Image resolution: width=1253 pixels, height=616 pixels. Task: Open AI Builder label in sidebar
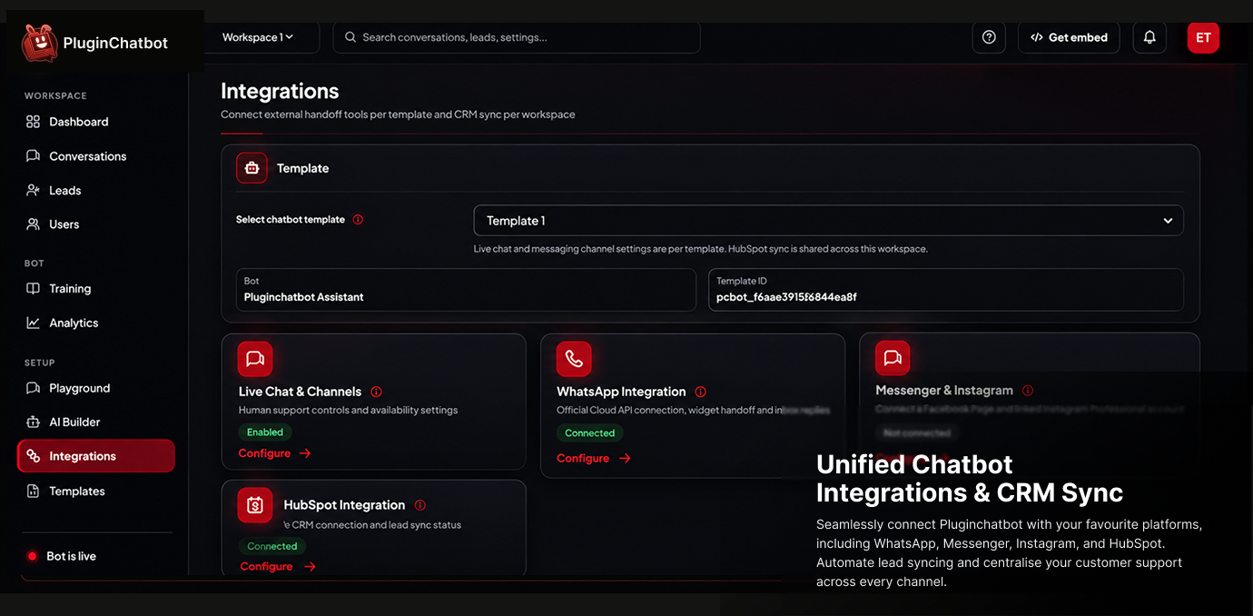click(x=74, y=422)
